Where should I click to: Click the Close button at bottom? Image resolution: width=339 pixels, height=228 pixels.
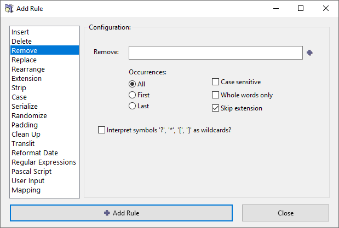tap(285, 213)
